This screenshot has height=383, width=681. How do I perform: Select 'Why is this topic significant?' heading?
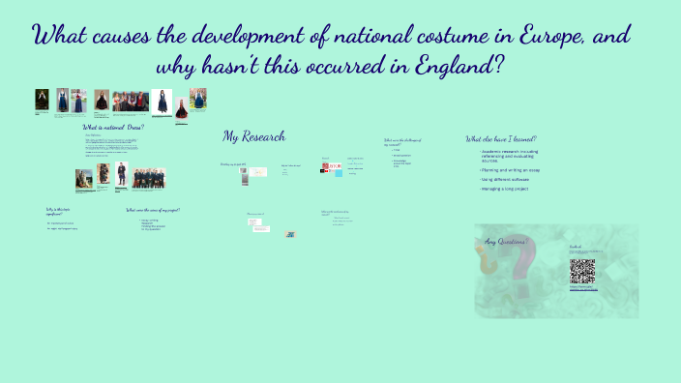tap(58, 212)
